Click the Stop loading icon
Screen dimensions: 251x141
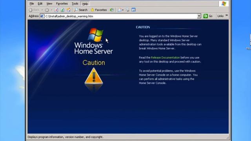[x=56, y=10]
